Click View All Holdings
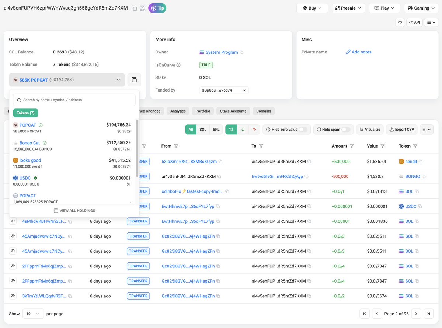 (74, 211)
